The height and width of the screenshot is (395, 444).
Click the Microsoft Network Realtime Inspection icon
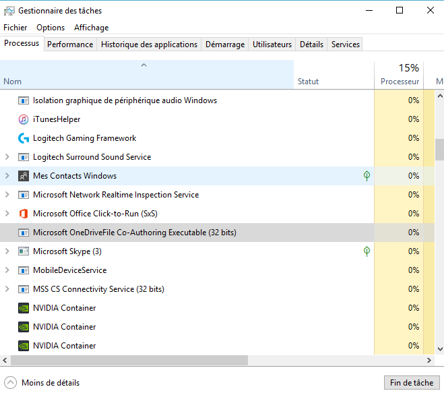(x=24, y=195)
